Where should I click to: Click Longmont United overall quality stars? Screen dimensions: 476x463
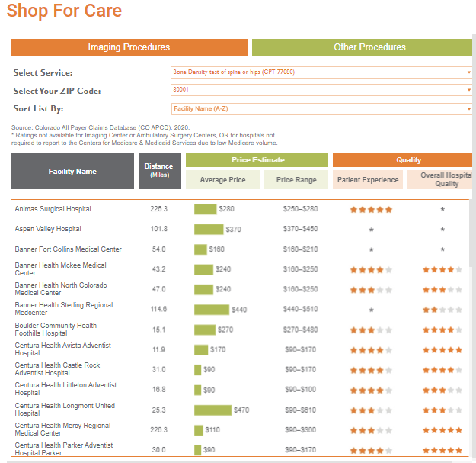[442, 410]
